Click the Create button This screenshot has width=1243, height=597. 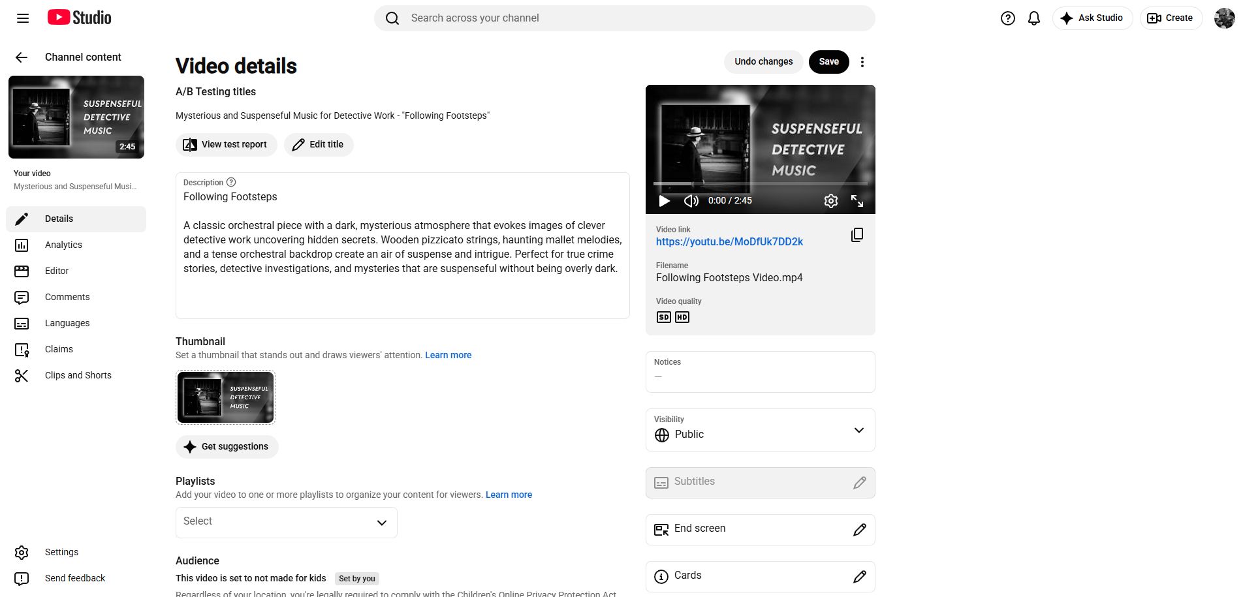(1171, 18)
